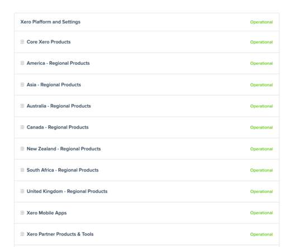Viewport: 296px width, 247px height.
Task: Click the South Africa - Regional Products label
Action: [63, 170]
